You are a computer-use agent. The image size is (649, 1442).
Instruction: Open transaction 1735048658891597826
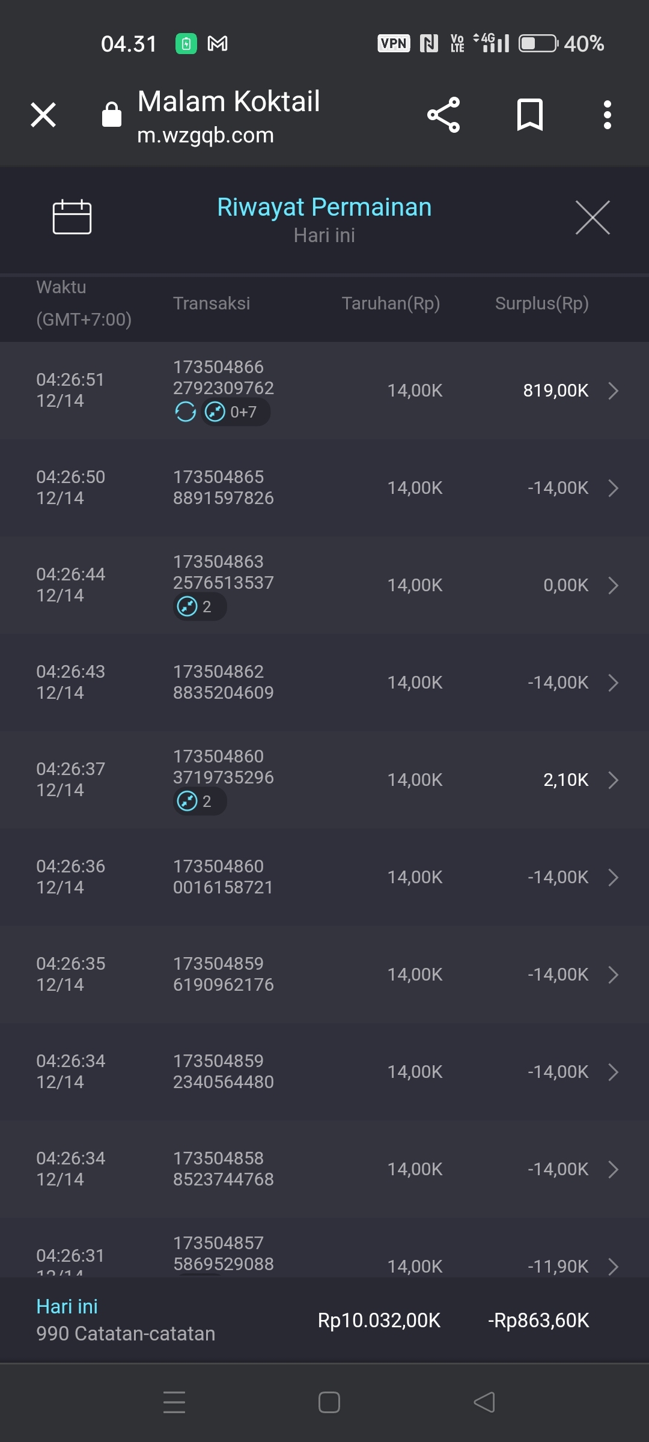point(223,487)
